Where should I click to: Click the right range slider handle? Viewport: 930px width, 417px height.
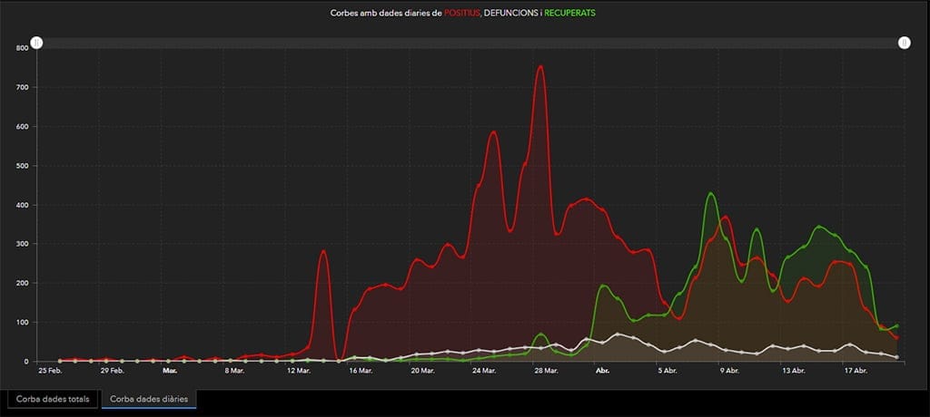pos(905,43)
